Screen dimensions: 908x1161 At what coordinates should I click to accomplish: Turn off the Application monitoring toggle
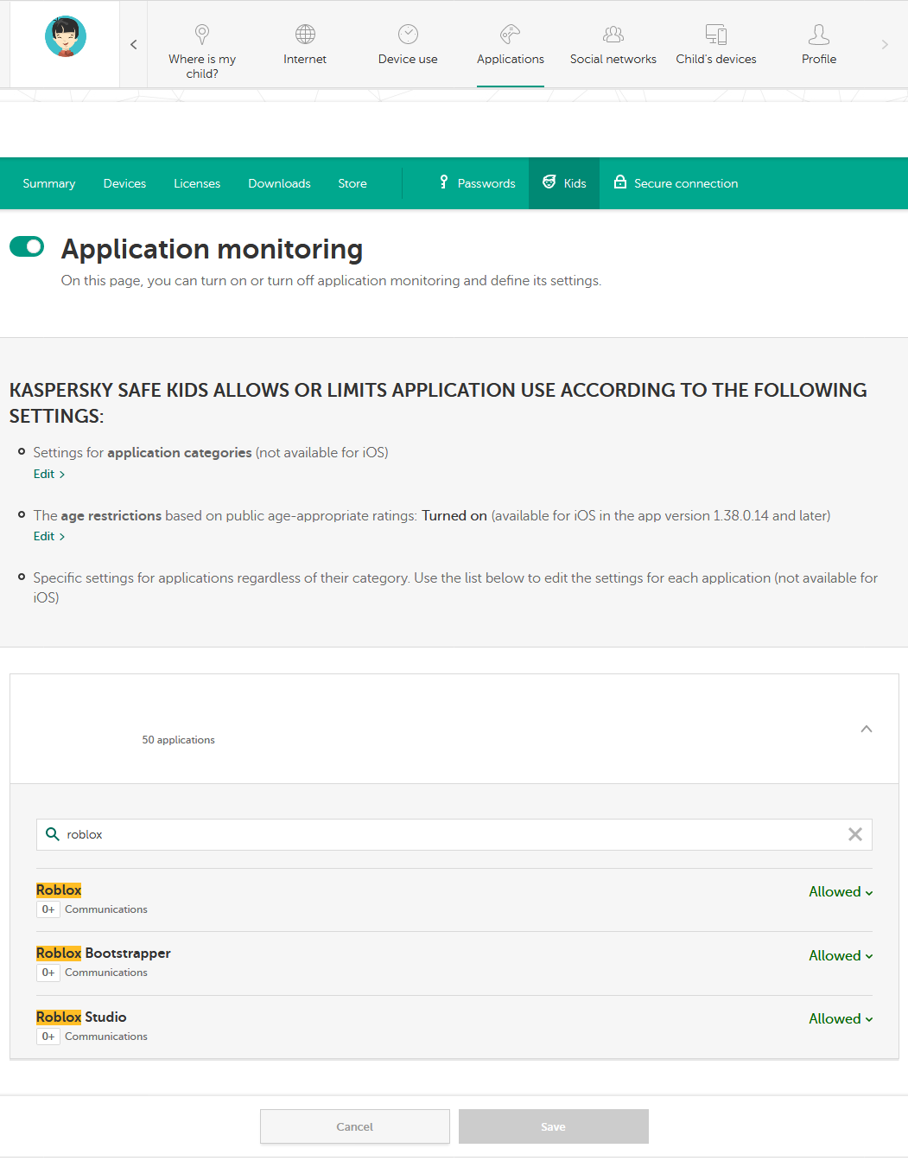click(27, 247)
